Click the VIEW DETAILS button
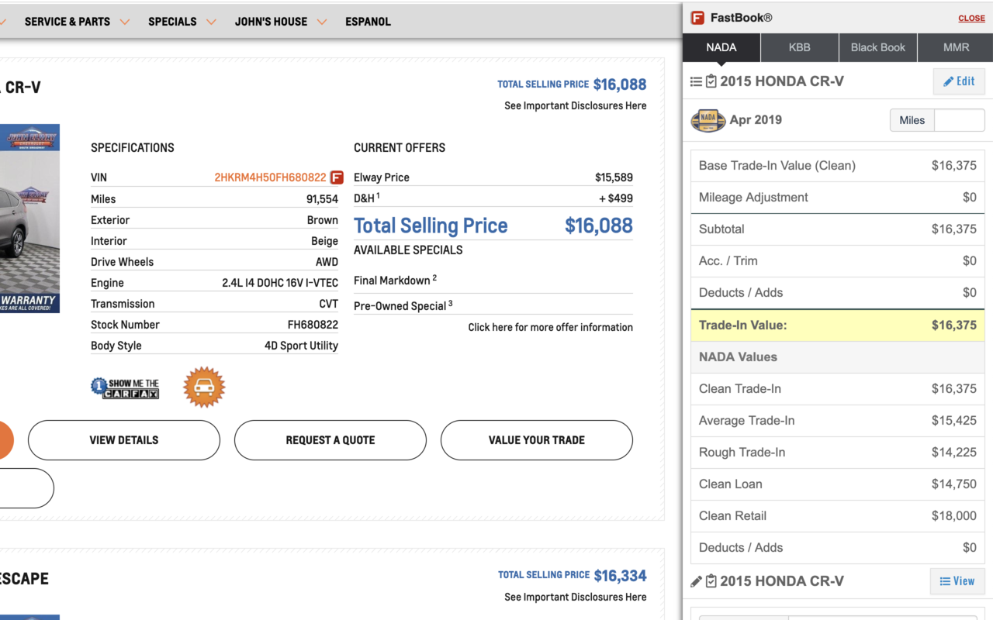The height and width of the screenshot is (620, 993). [124, 440]
